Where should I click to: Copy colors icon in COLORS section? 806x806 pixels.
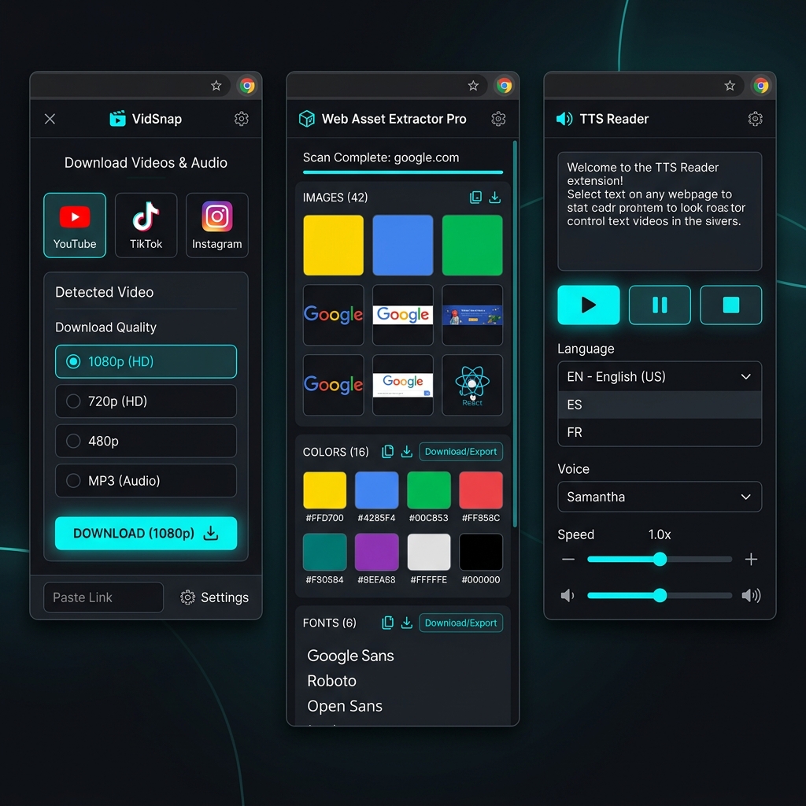[387, 451]
